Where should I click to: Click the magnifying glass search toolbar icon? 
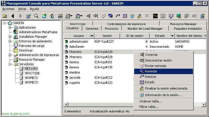(36, 16)
